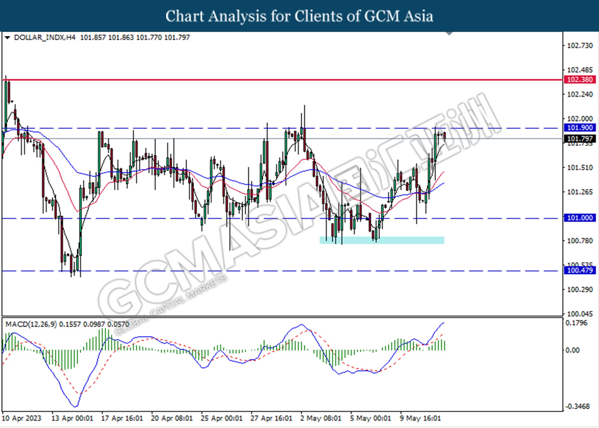599x428 pixels.
Task: Select the 27 Apr 16:01 time label
Action: point(271,418)
